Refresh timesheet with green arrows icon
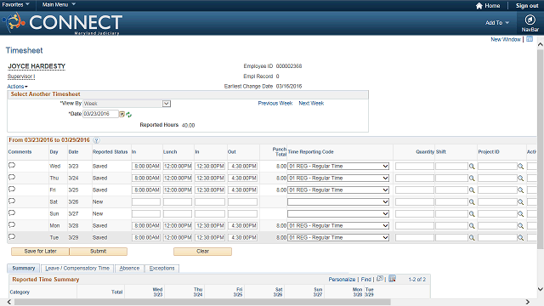Viewport: 544px width, 306px height. 128,115
